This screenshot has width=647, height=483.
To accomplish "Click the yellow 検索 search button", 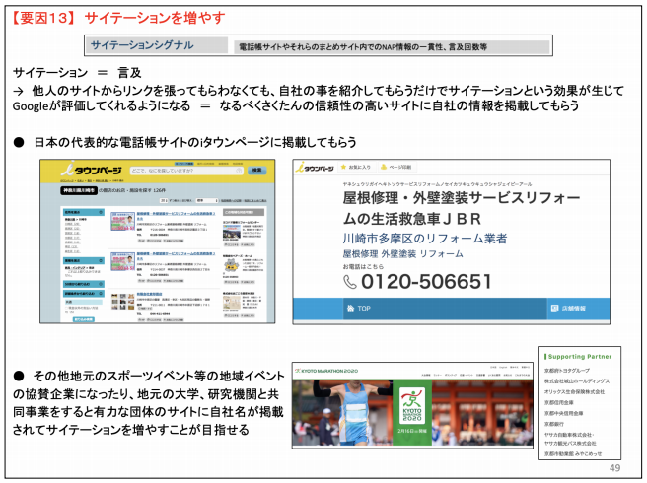I will point(258,171).
